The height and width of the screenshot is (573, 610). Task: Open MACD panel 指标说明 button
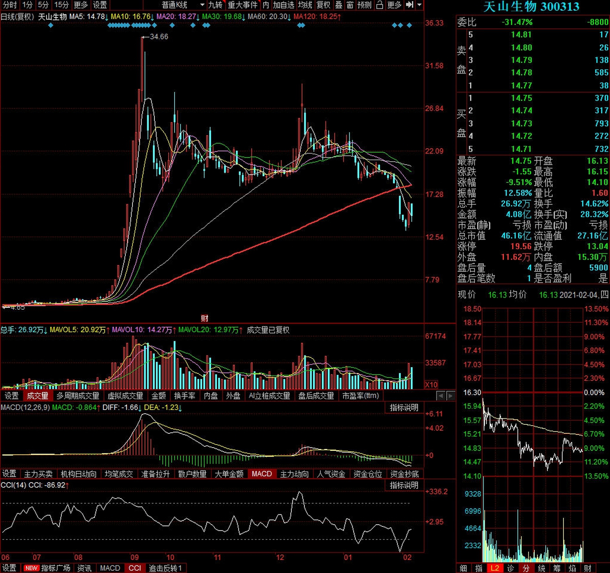(x=404, y=407)
